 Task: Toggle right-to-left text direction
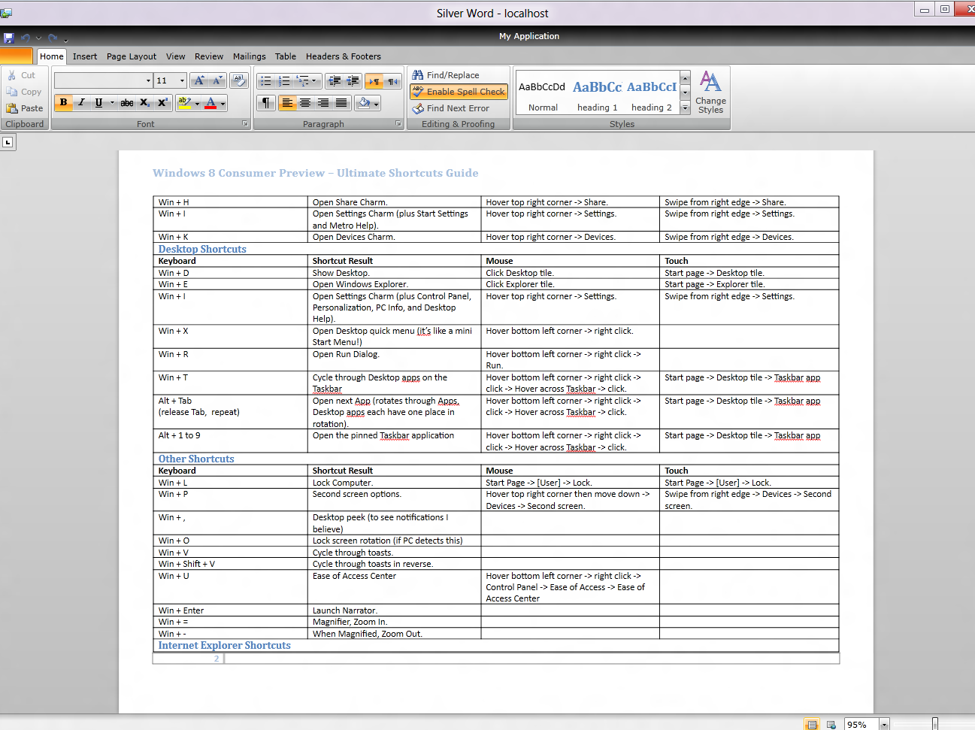pos(392,81)
